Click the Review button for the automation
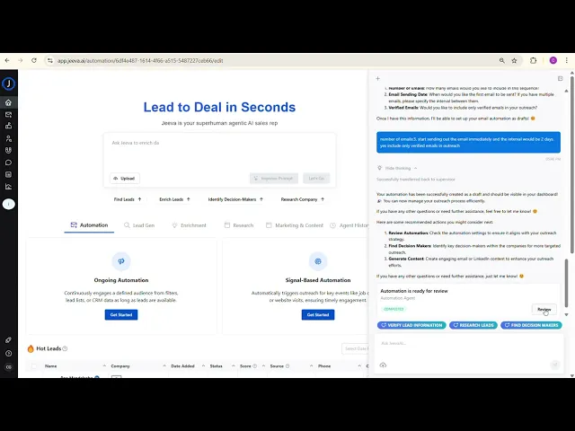575x431 pixels. (x=544, y=309)
